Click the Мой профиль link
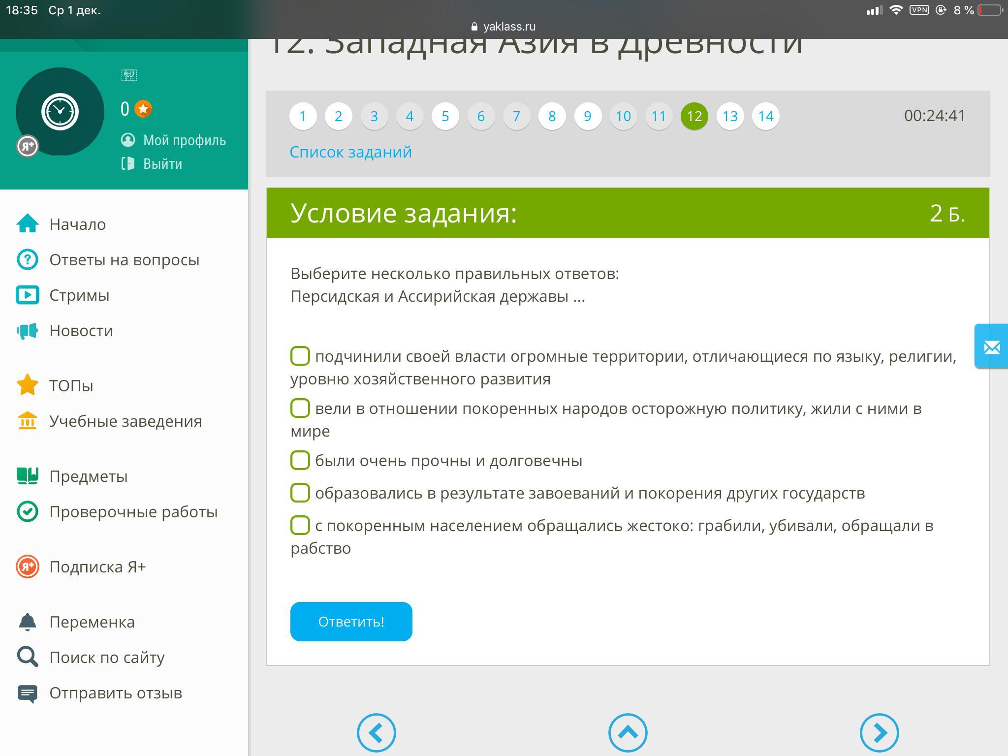The width and height of the screenshot is (1008, 756). click(x=184, y=140)
